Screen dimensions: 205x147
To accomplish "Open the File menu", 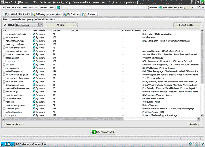I will tap(8, 8).
